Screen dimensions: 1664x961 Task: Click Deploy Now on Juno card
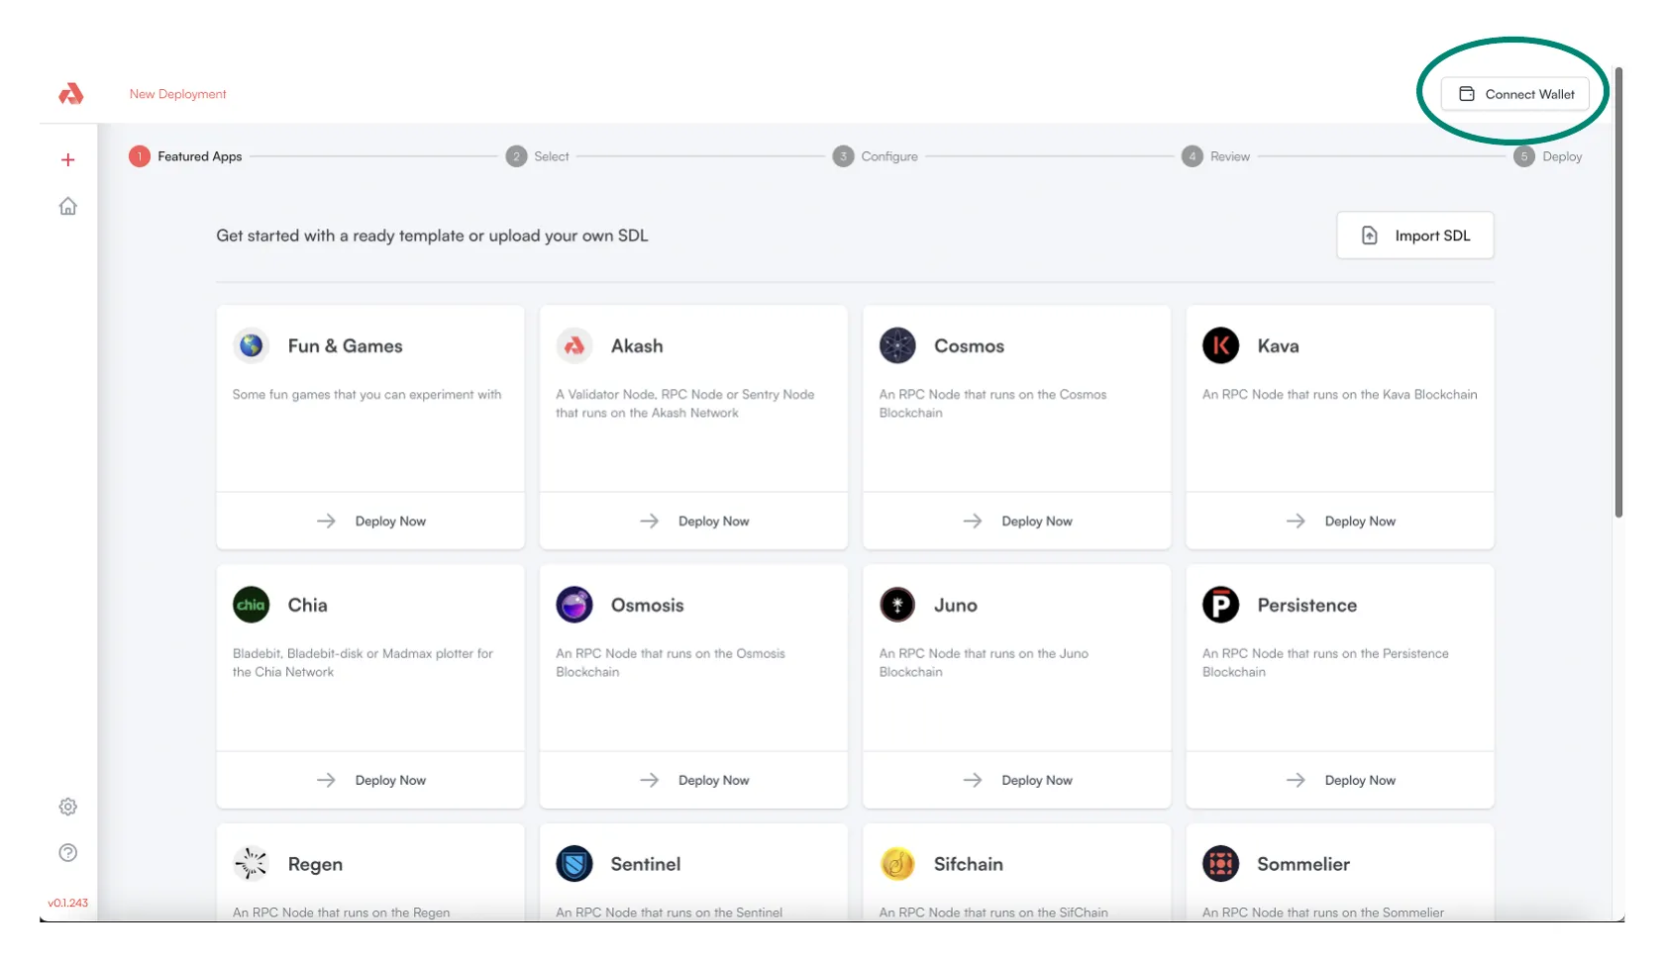[1016, 781]
